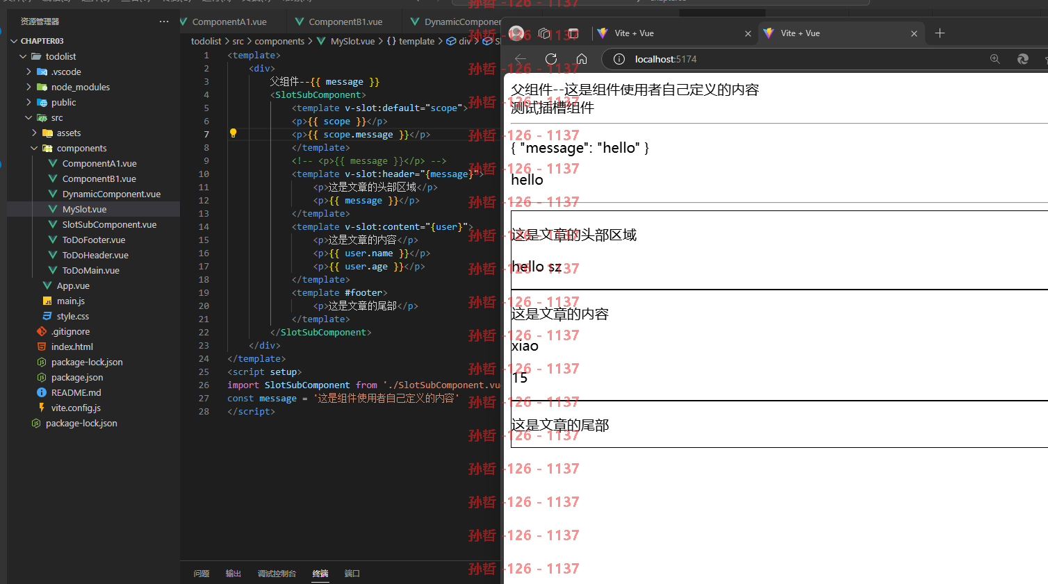Open the 问题 (Problems) panel tab

pos(202,574)
